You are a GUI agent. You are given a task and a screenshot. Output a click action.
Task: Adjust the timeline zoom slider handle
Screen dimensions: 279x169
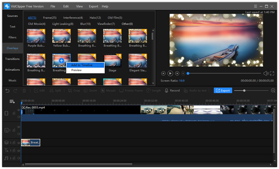(244, 91)
